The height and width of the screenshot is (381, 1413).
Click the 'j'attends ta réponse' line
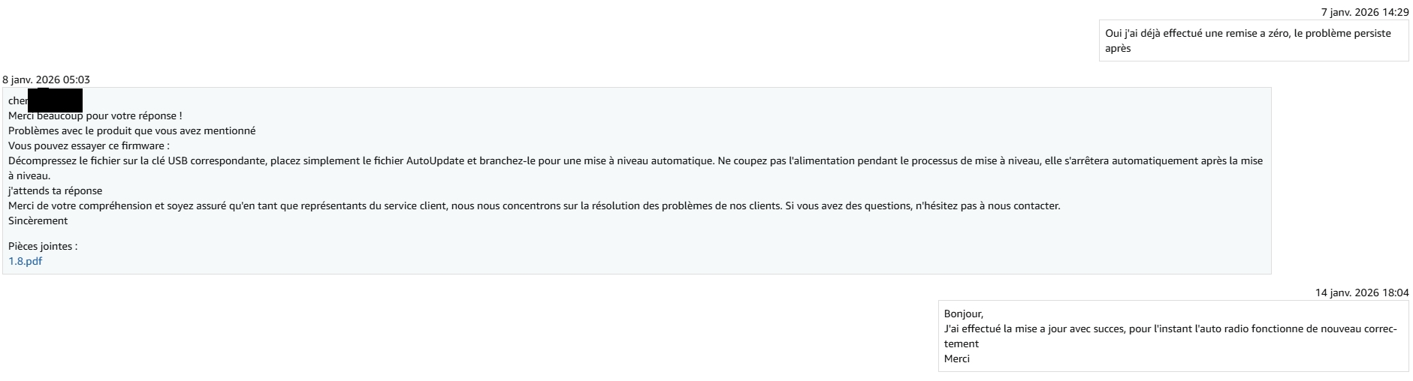(x=55, y=190)
